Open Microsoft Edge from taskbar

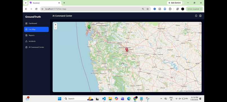(129, 99)
